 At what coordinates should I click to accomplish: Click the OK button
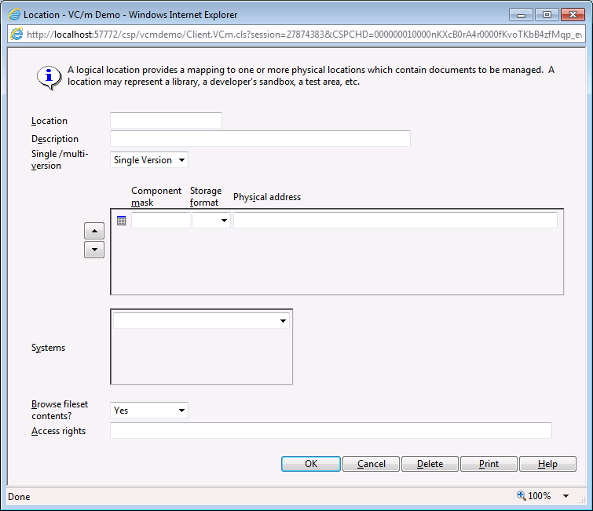click(311, 464)
